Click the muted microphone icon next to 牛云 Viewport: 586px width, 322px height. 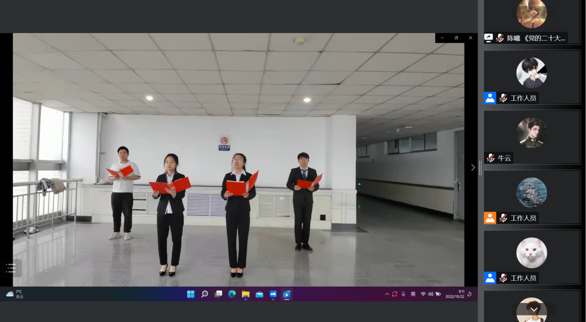pyautogui.click(x=491, y=158)
